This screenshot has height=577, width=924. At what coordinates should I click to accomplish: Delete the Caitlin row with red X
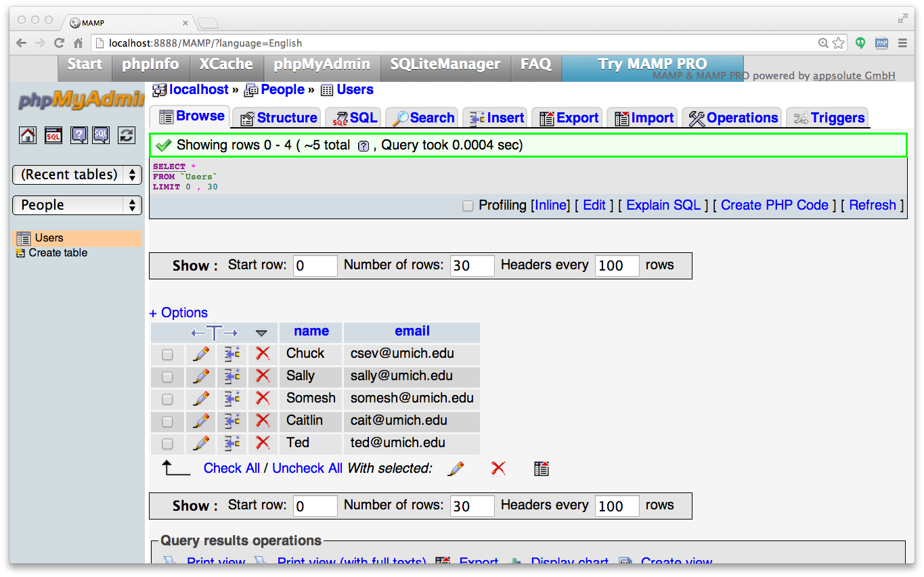(x=263, y=421)
